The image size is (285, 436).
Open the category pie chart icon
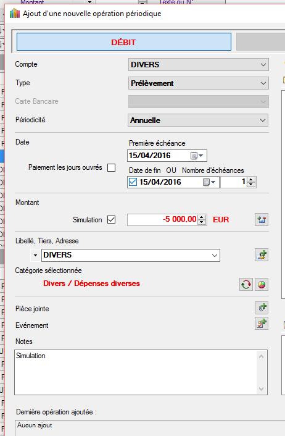tap(262, 284)
